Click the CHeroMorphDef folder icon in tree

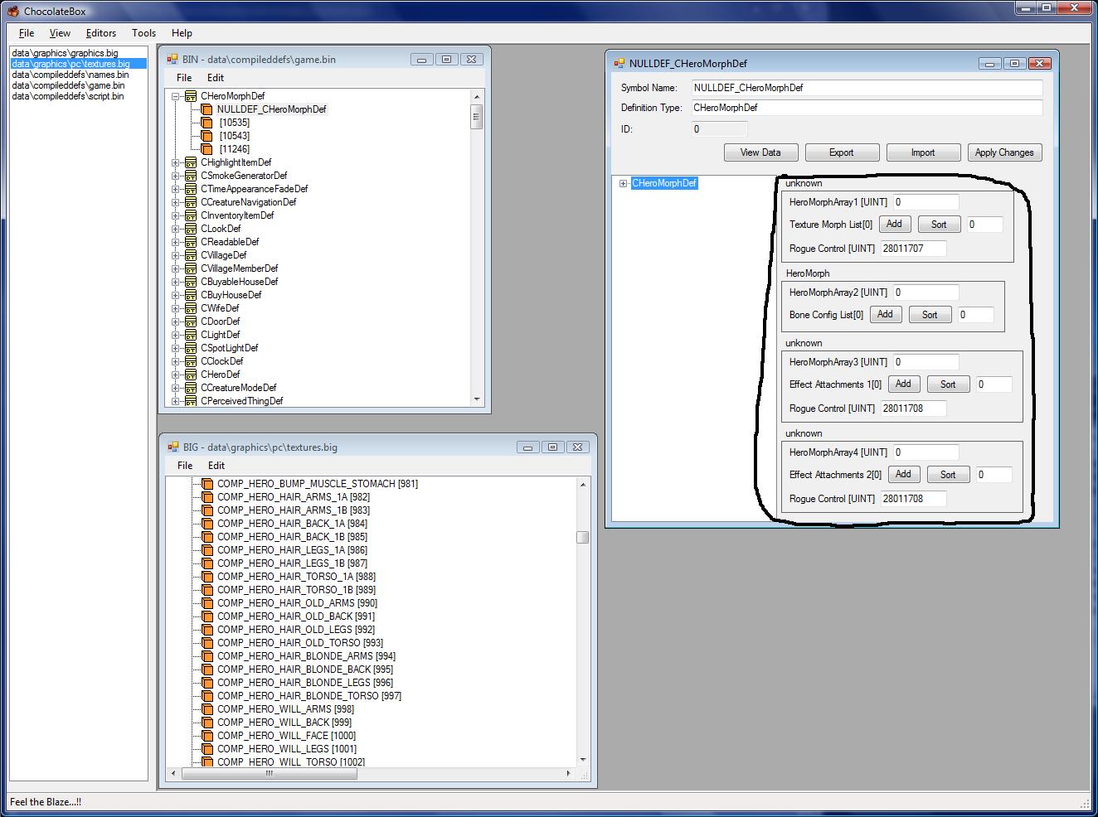[x=191, y=96]
